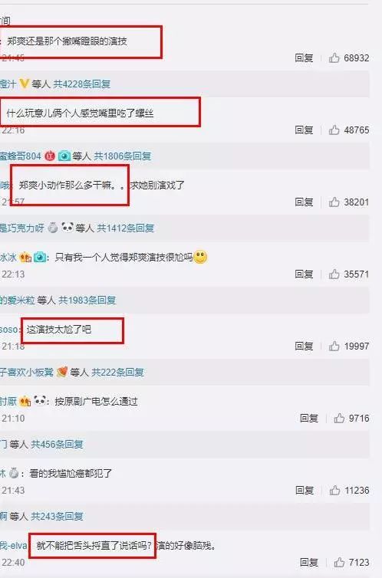Open user 蜜蜂哥804's profile

20,156
